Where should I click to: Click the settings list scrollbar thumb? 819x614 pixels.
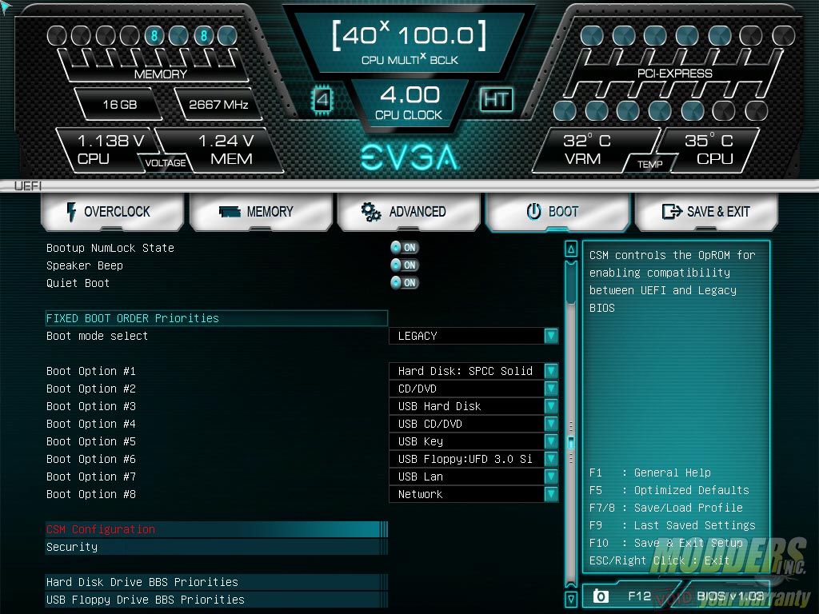tap(571, 282)
